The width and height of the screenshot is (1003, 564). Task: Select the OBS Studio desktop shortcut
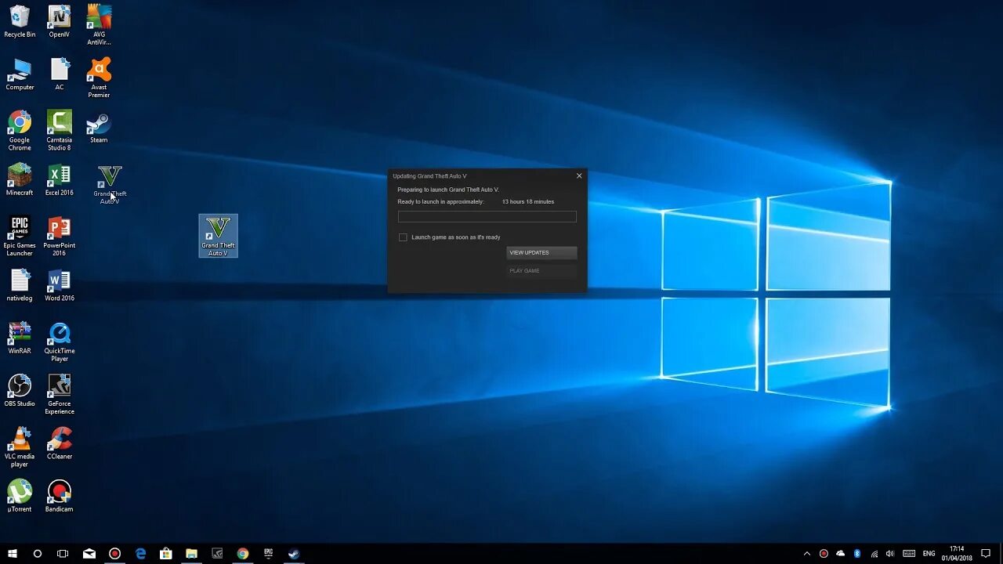coord(20,390)
